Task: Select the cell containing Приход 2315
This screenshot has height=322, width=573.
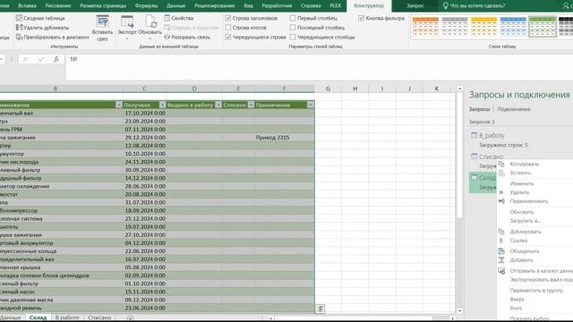Action: [285, 138]
